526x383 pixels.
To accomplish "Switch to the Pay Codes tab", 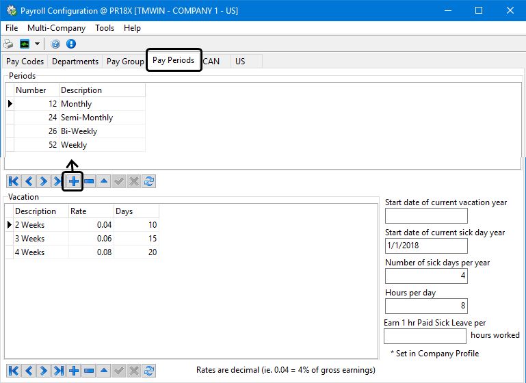I will click(x=25, y=62).
